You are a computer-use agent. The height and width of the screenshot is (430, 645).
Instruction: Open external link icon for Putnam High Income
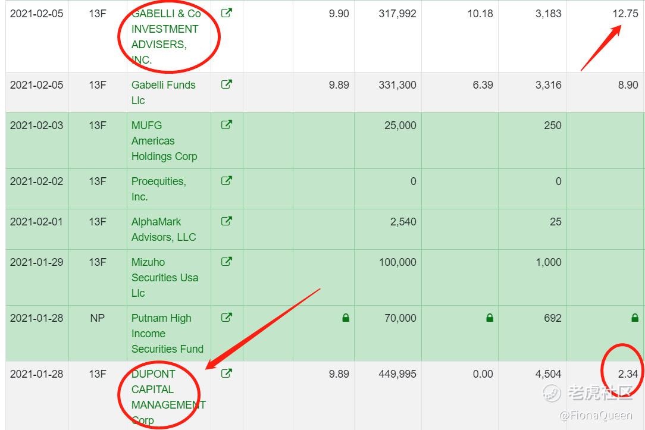click(227, 318)
